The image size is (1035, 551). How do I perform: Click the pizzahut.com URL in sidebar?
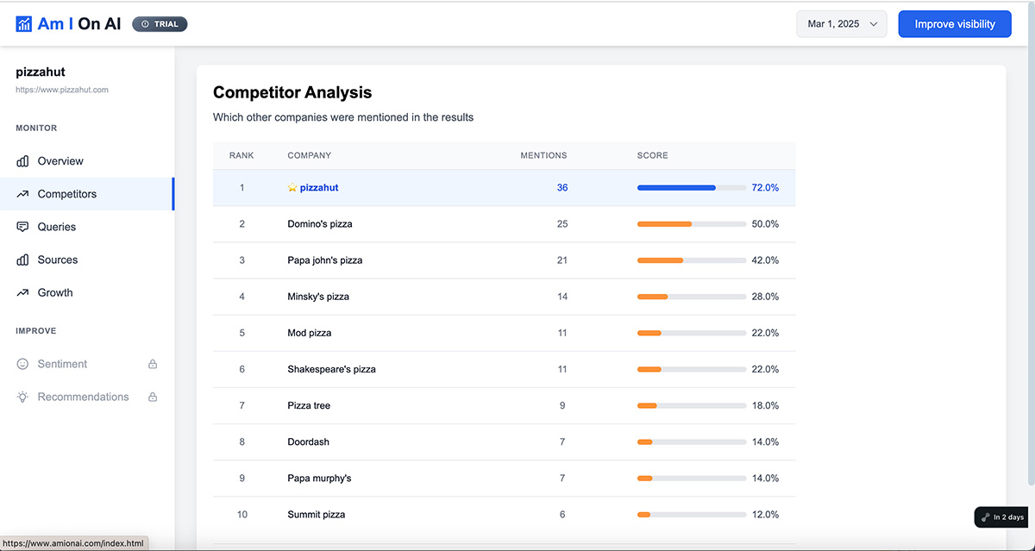tap(62, 90)
